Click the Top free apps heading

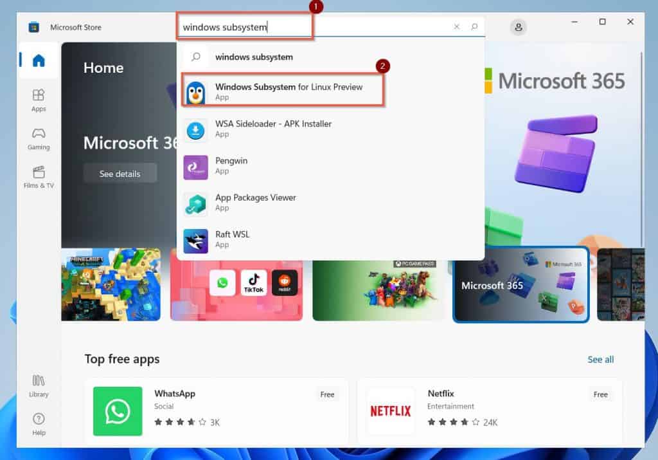(x=122, y=359)
